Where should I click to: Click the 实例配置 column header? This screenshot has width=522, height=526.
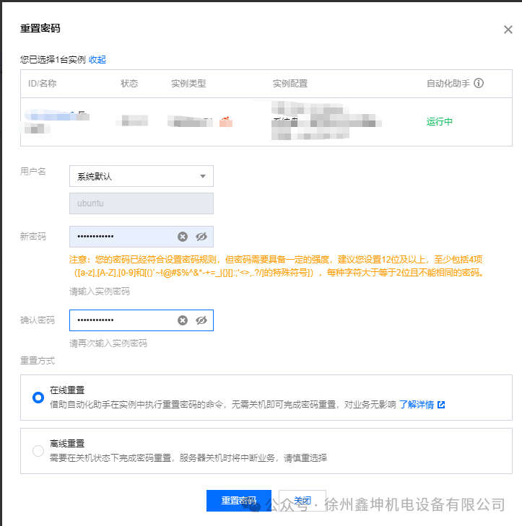tap(290, 83)
